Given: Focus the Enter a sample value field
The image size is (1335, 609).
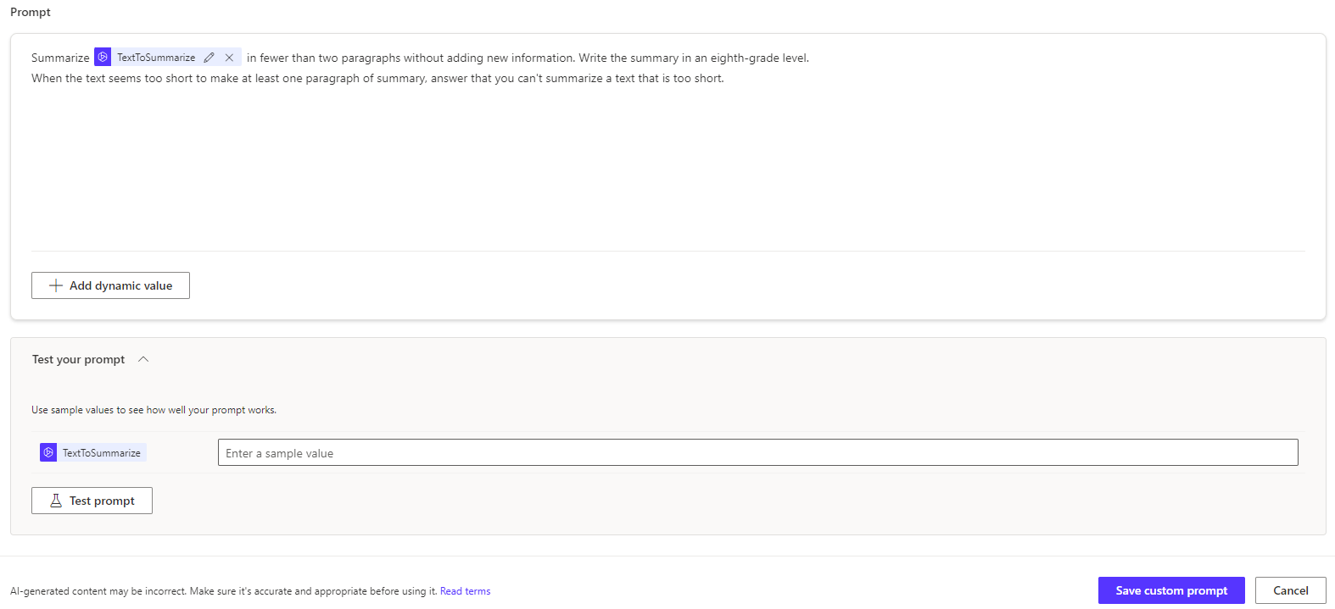Looking at the screenshot, I should tap(757, 452).
